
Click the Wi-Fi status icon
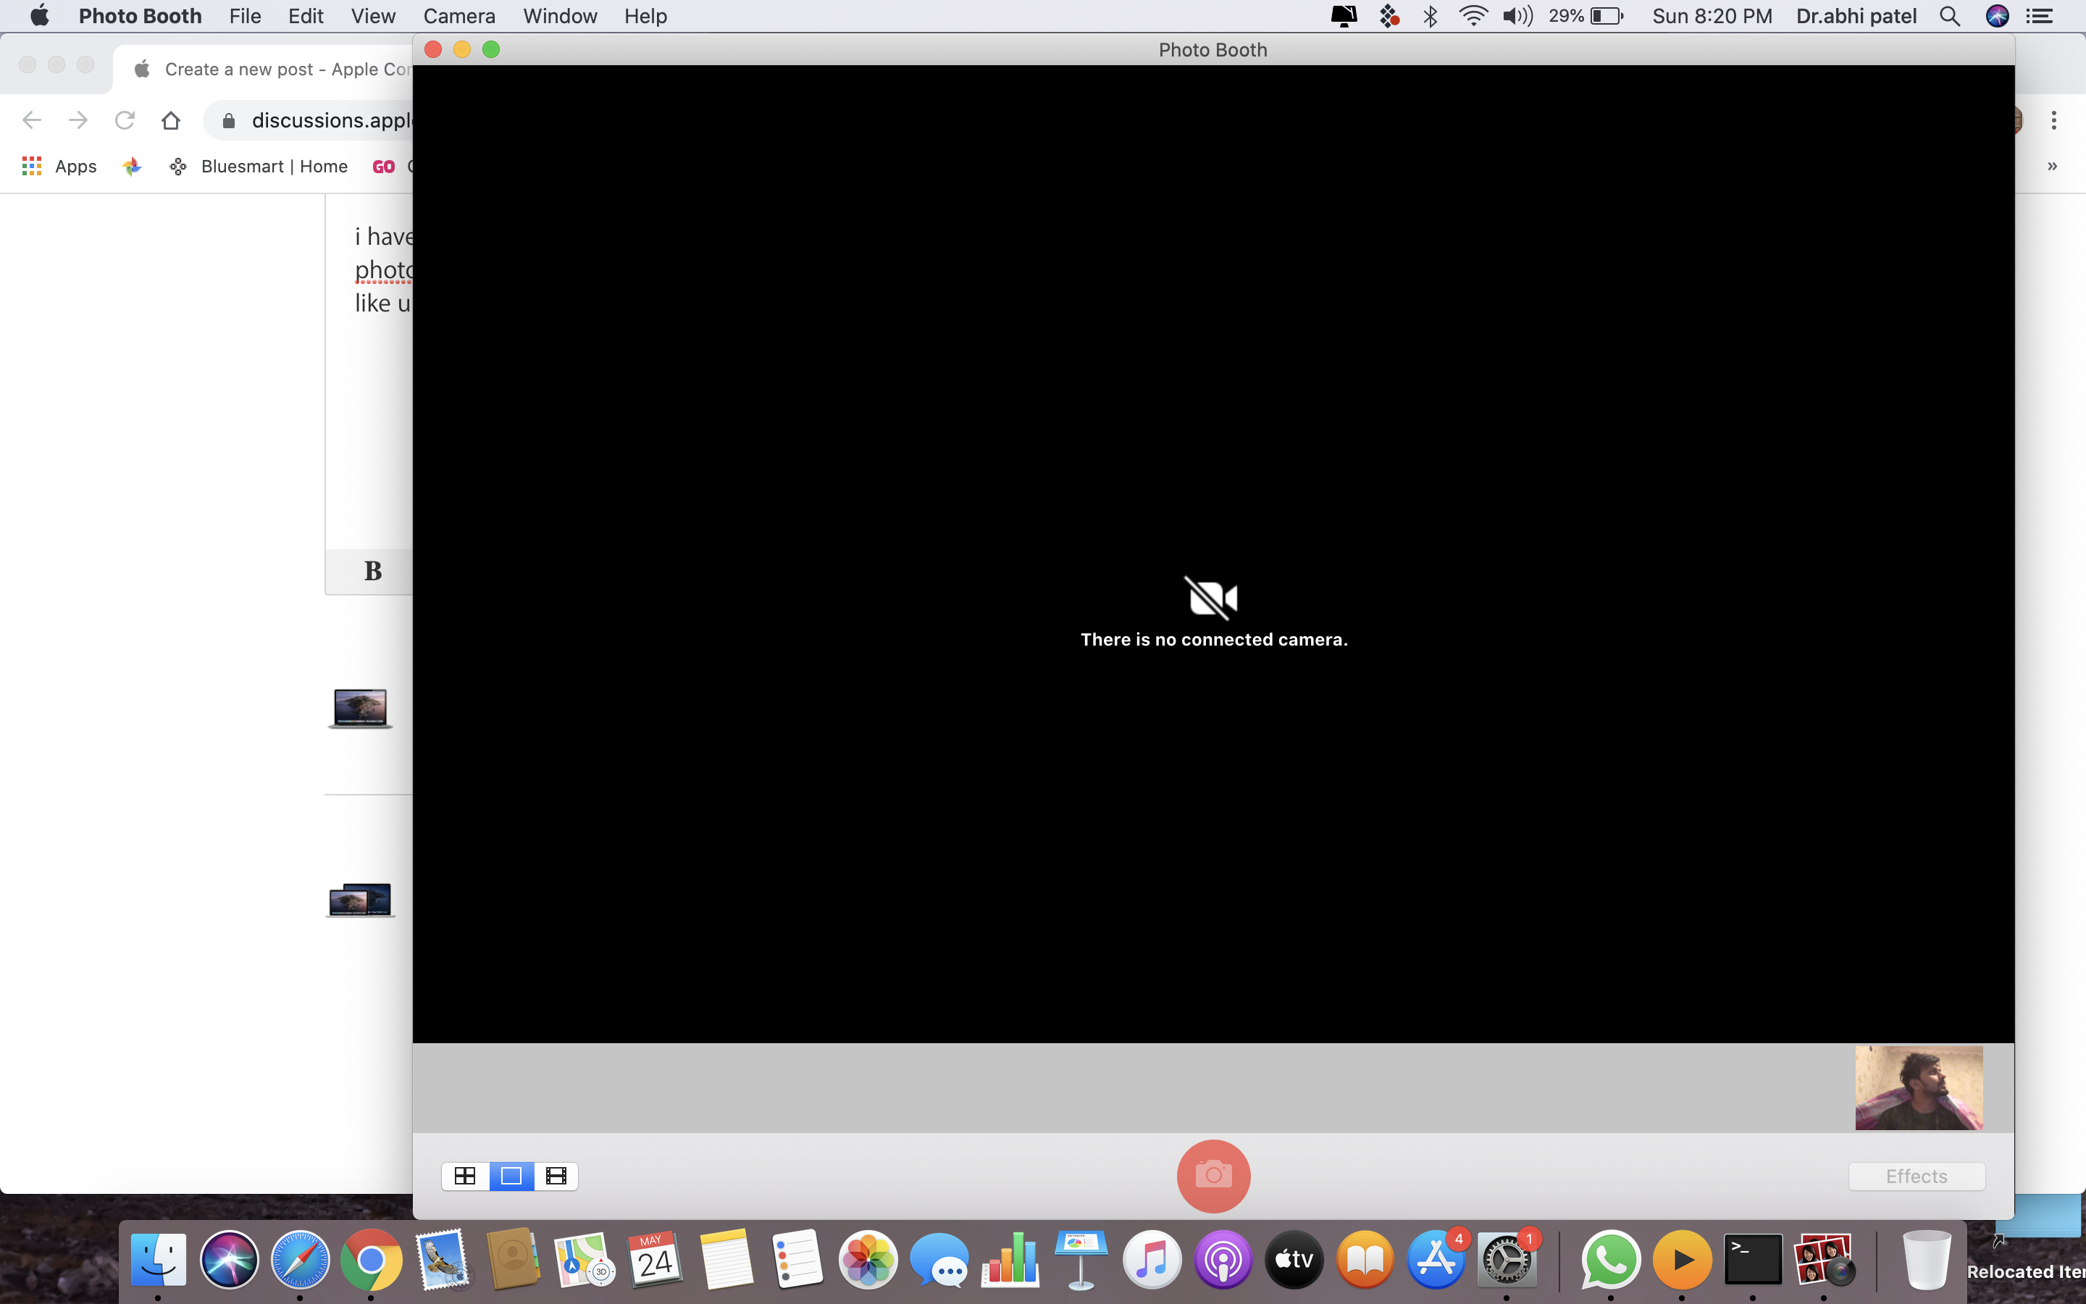(x=1473, y=17)
